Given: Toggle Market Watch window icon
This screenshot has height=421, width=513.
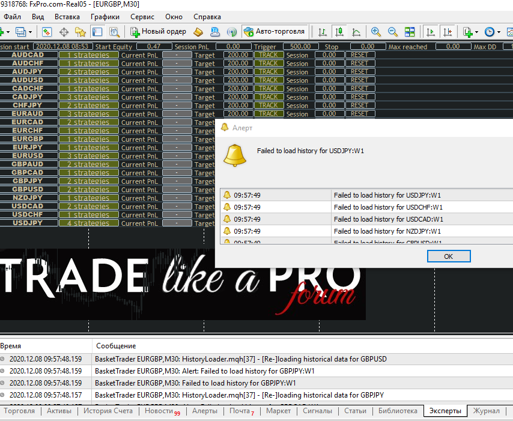Looking at the screenshot, I should pyautogui.click(x=47, y=32).
